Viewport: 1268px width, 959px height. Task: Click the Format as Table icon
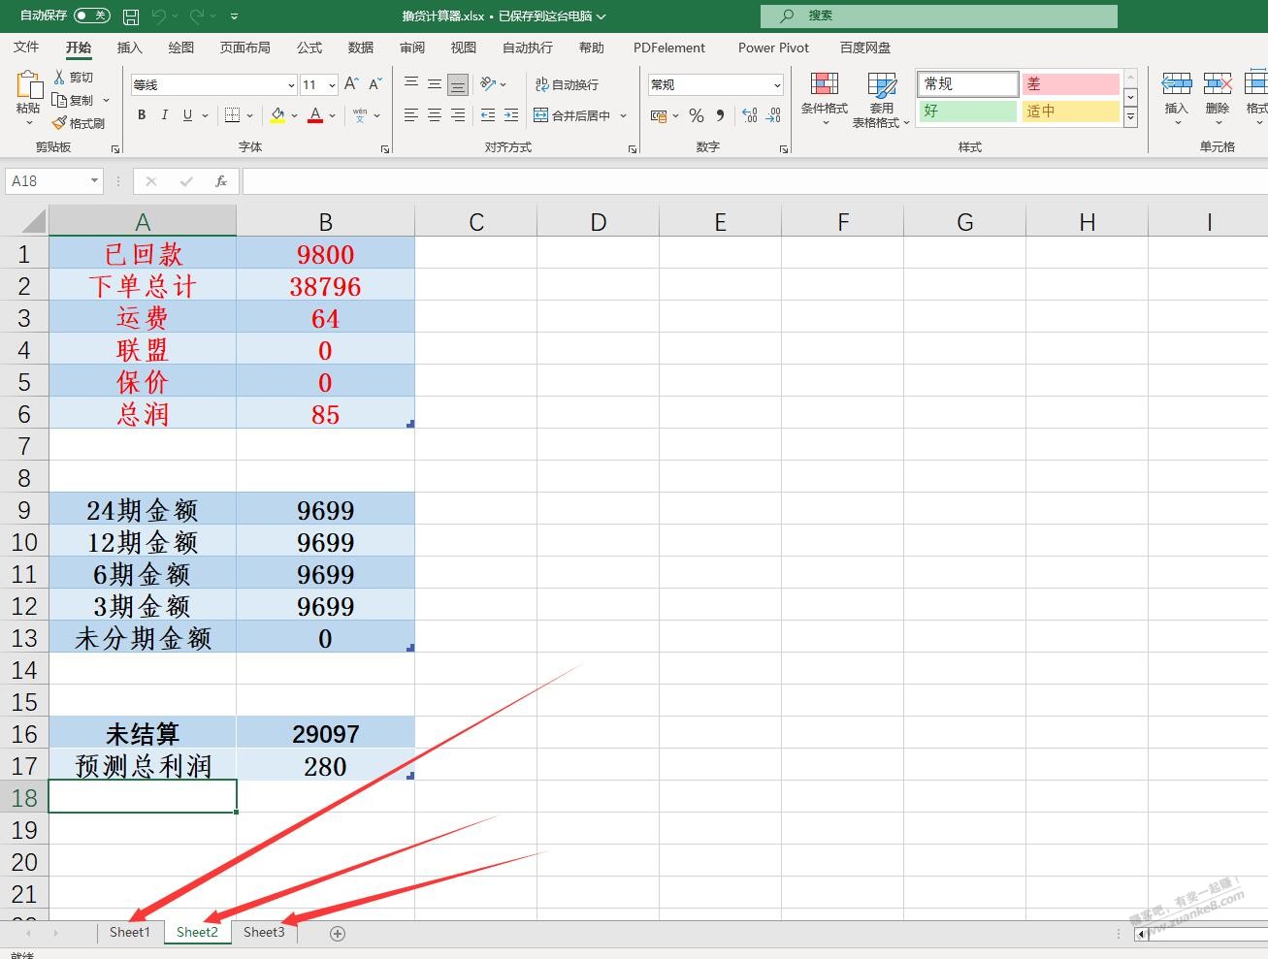pos(881,85)
